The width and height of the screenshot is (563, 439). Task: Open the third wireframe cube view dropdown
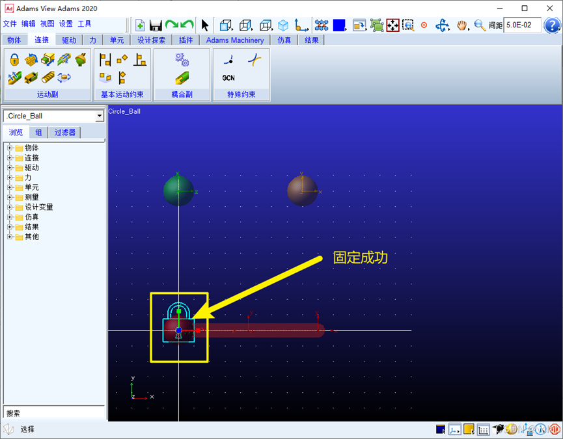coord(266,25)
